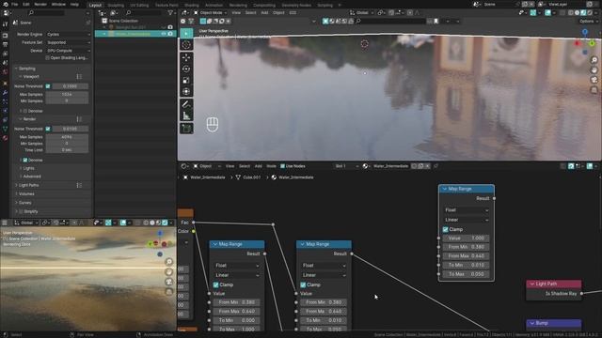Open the Object Mode dropdown

[211, 12]
